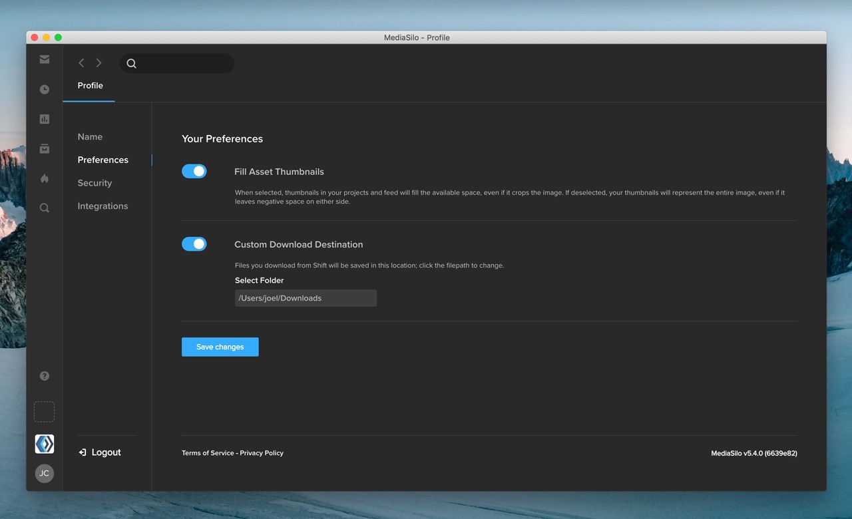This screenshot has width=852, height=519.
Task: Open the analytics bar chart icon
Action: pos(45,119)
